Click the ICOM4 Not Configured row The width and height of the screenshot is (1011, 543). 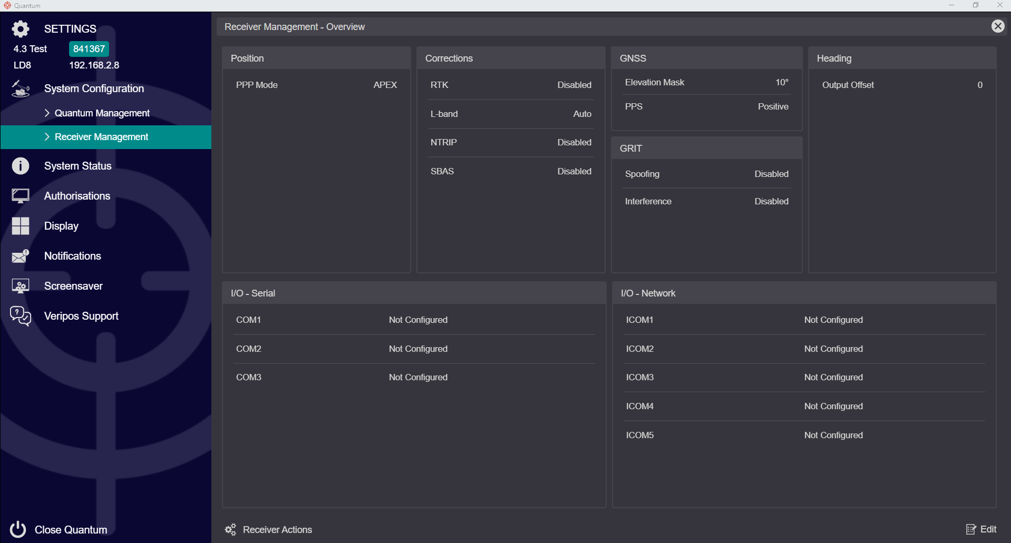(804, 406)
